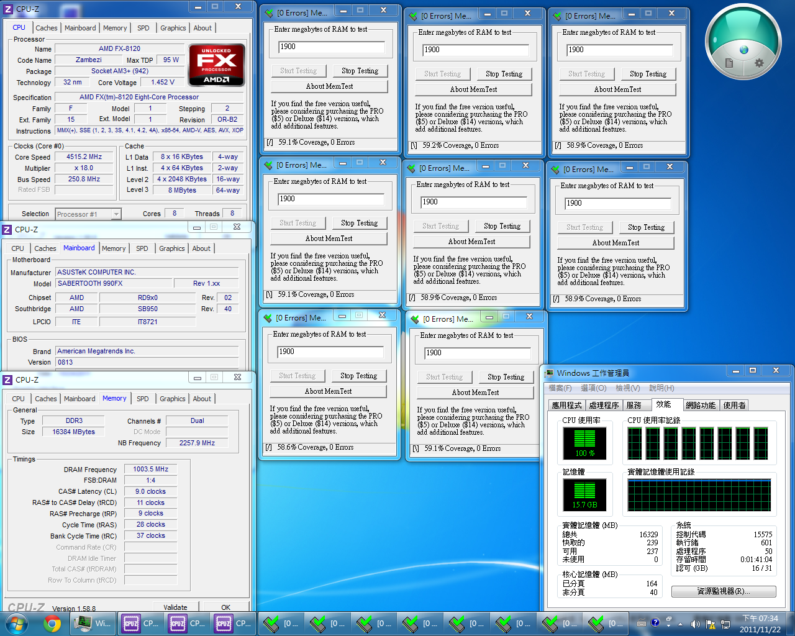795x636 pixels.
Task: Click the Z icon in the top CPU-Z title bar
Action: coord(7,9)
